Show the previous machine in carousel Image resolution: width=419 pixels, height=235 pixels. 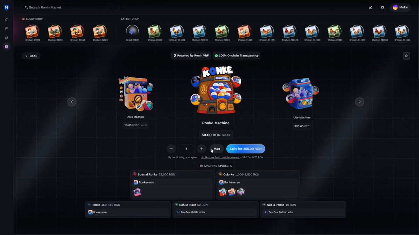pos(72,102)
